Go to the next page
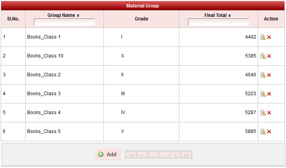The image size is (286, 168). tap(175, 155)
